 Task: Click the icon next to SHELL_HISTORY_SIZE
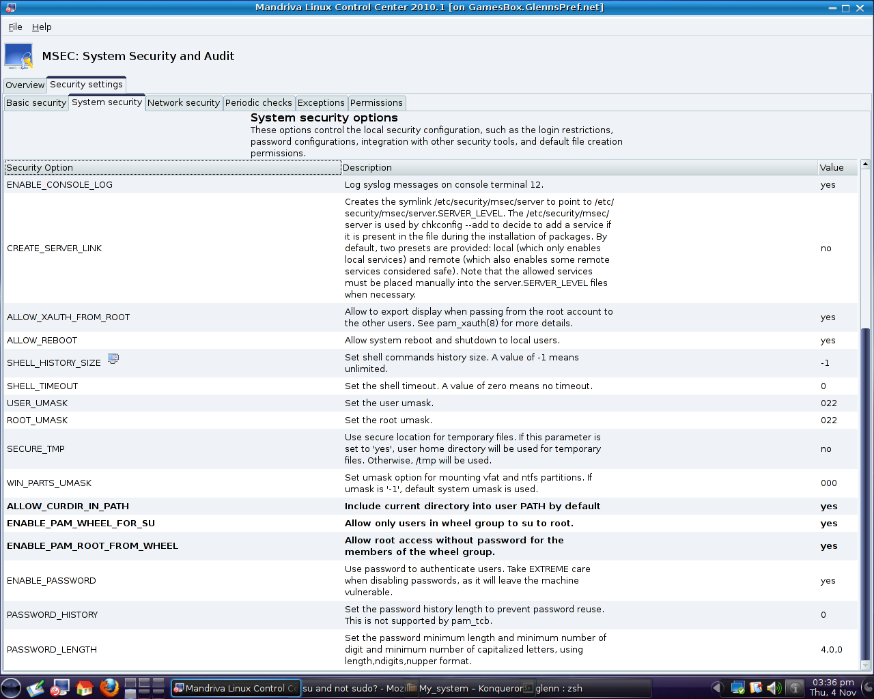(113, 358)
